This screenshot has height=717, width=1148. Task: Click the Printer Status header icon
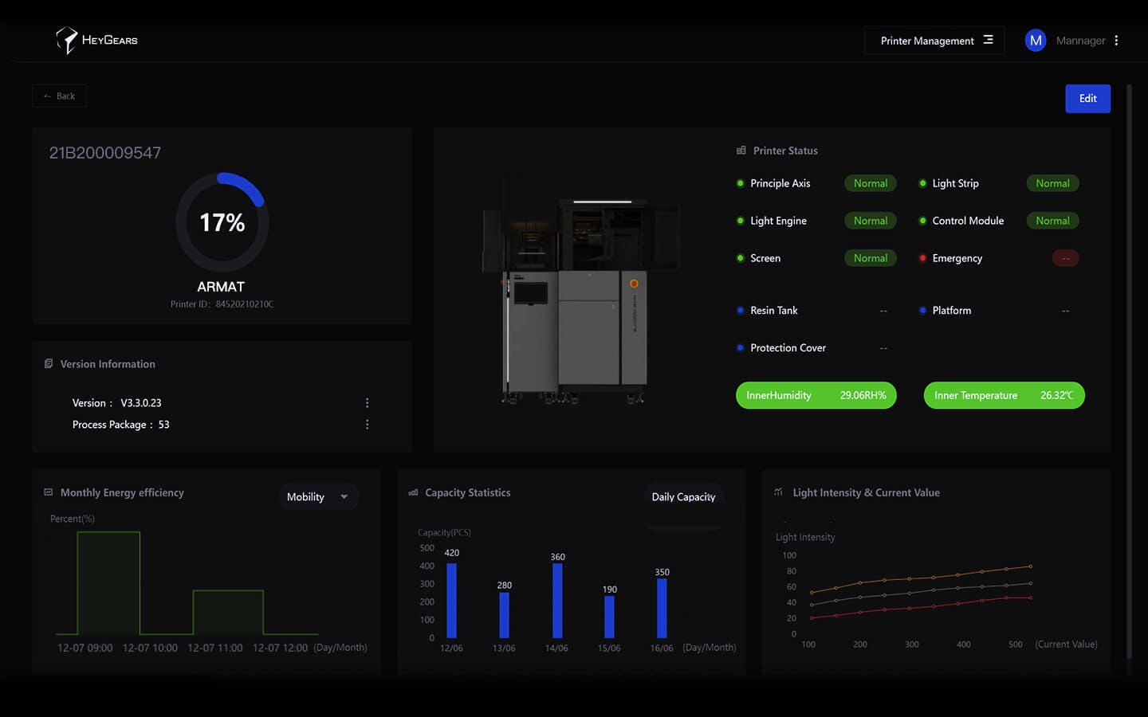(741, 151)
